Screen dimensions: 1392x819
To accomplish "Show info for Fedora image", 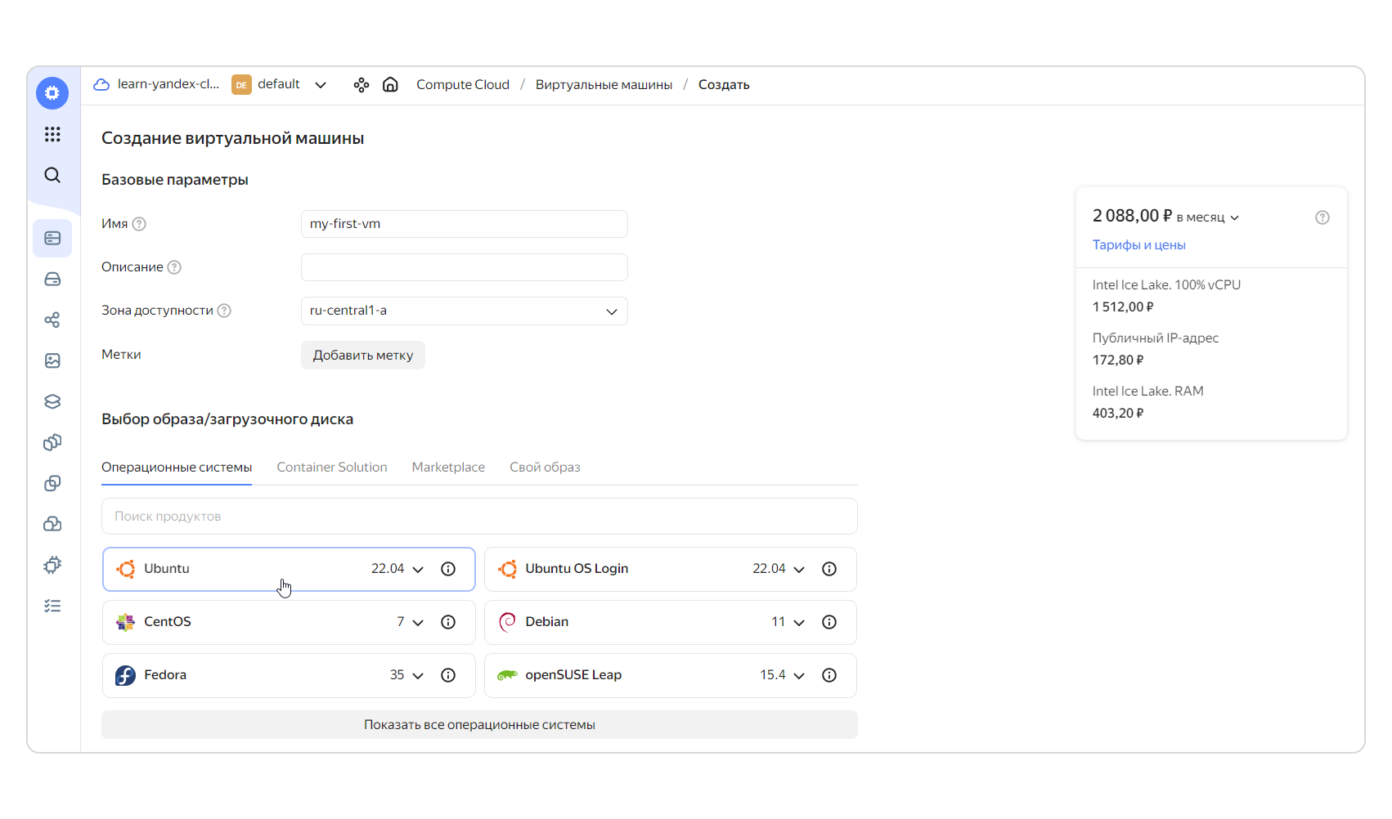I will pos(448,675).
